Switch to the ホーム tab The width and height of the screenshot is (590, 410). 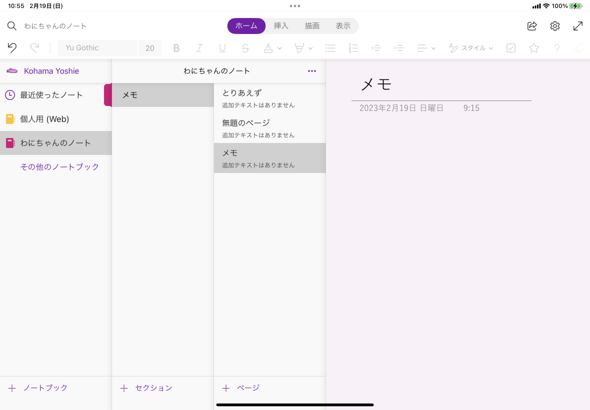(246, 26)
